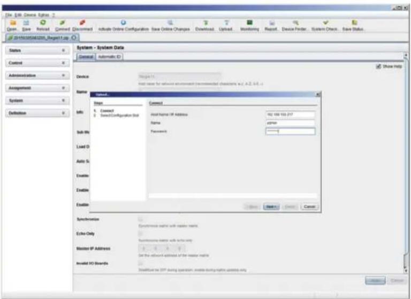
Task: Switch to the General tab
Action: pos(86,57)
